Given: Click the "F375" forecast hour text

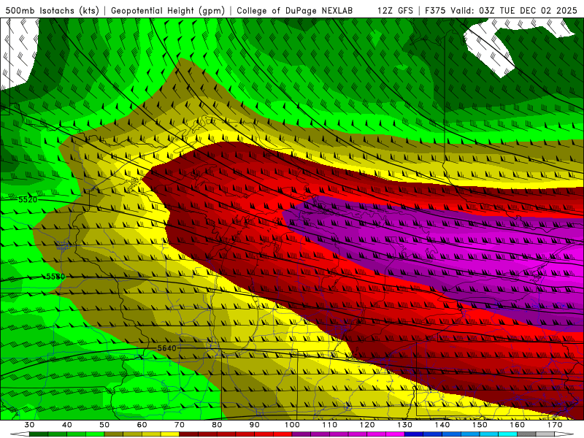Looking at the screenshot, I should (x=435, y=11).
